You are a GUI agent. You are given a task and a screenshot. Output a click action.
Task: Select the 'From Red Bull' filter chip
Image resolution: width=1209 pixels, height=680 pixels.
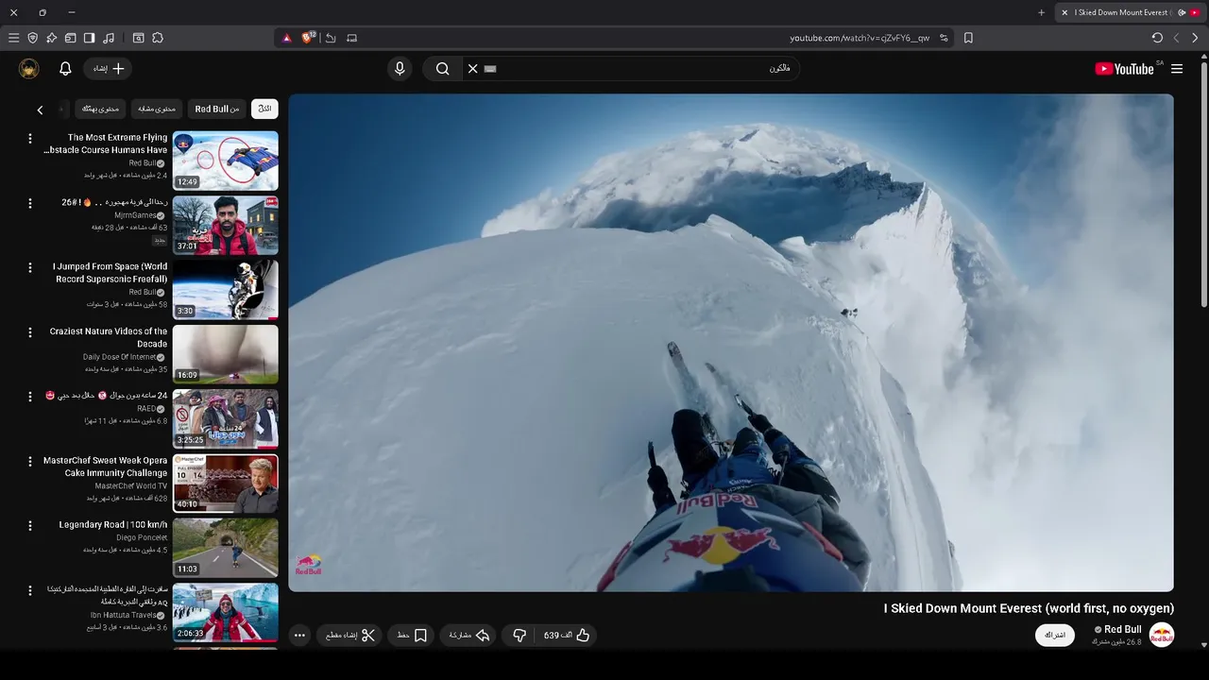[216, 109]
